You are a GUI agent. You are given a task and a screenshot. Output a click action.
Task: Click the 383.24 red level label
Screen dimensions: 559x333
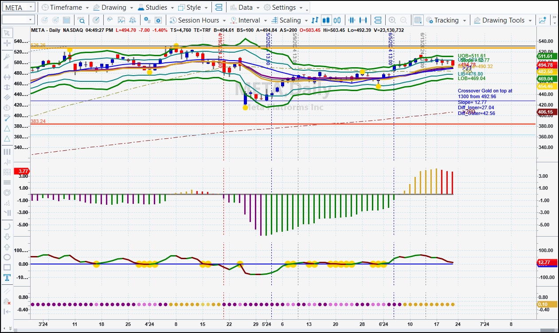tap(38, 121)
